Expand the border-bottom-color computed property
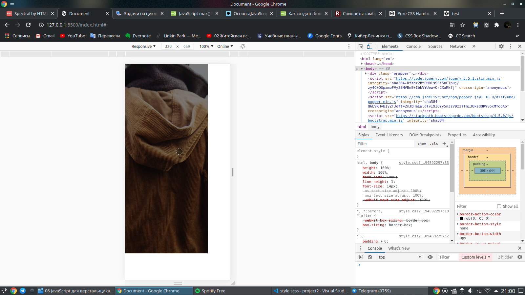Image resolution: width=525 pixels, height=295 pixels. (x=458, y=214)
